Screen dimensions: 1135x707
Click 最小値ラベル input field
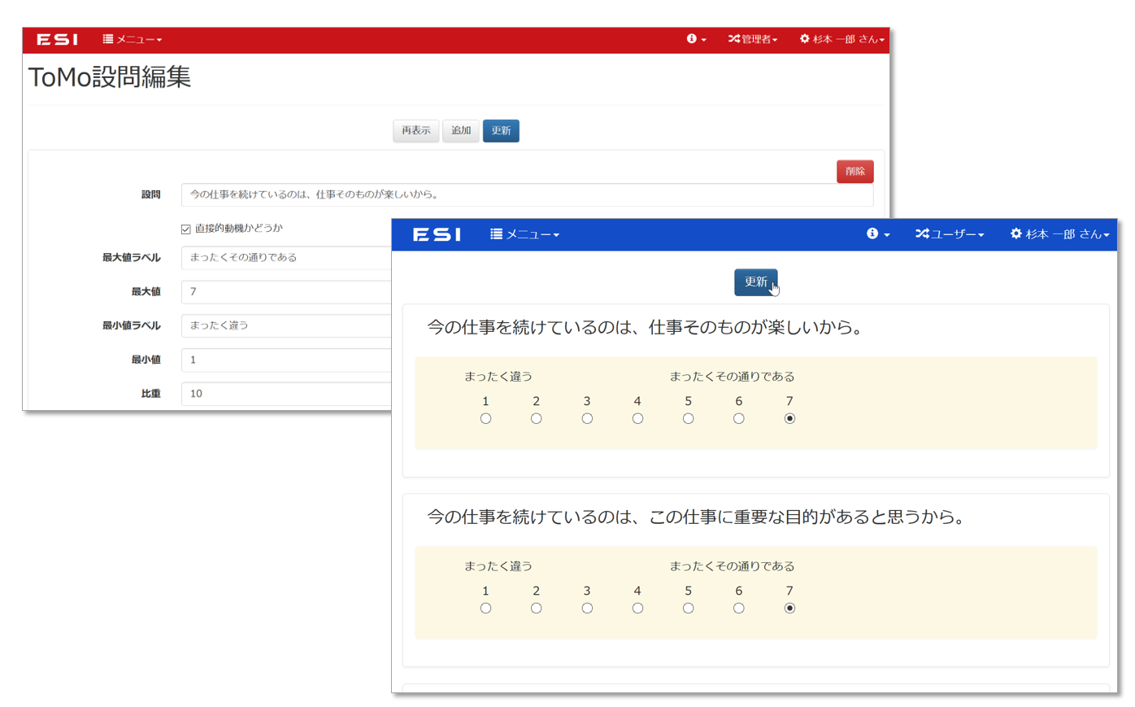coord(286,325)
